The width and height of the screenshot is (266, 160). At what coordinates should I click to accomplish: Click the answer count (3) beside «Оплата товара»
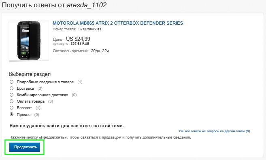51,101
